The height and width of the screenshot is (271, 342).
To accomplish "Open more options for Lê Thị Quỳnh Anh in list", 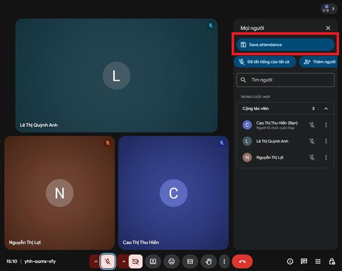I will (x=326, y=141).
